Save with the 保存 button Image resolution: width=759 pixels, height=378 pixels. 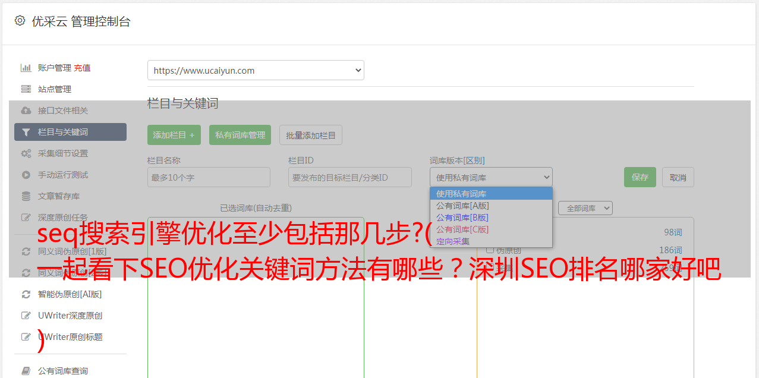pyautogui.click(x=640, y=177)
